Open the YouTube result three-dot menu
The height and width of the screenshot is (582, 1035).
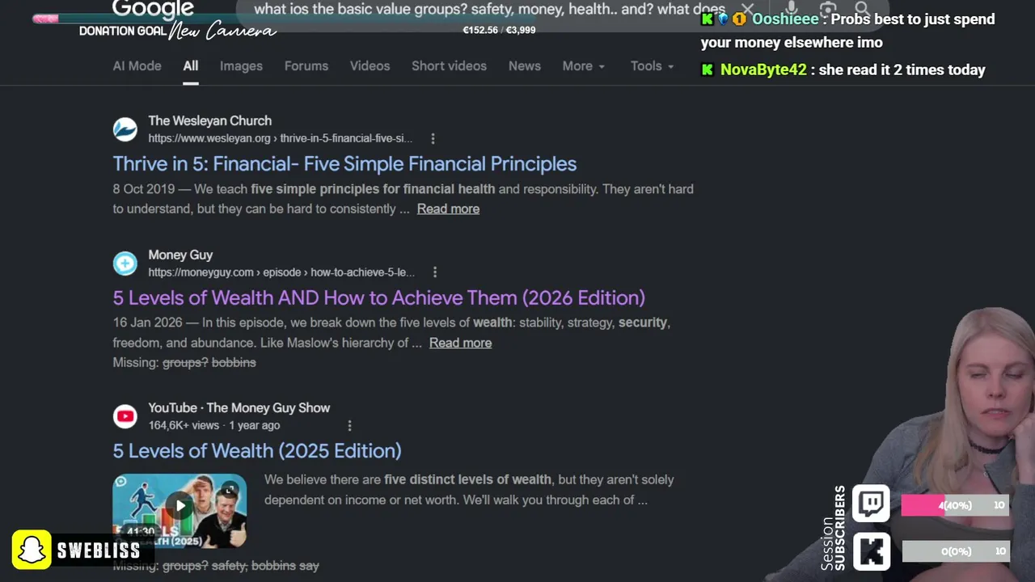tap(349, 425)
